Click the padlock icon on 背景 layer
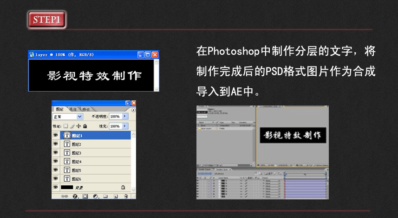398x218 pixels. pyautogui.click(x=123, y=187)
